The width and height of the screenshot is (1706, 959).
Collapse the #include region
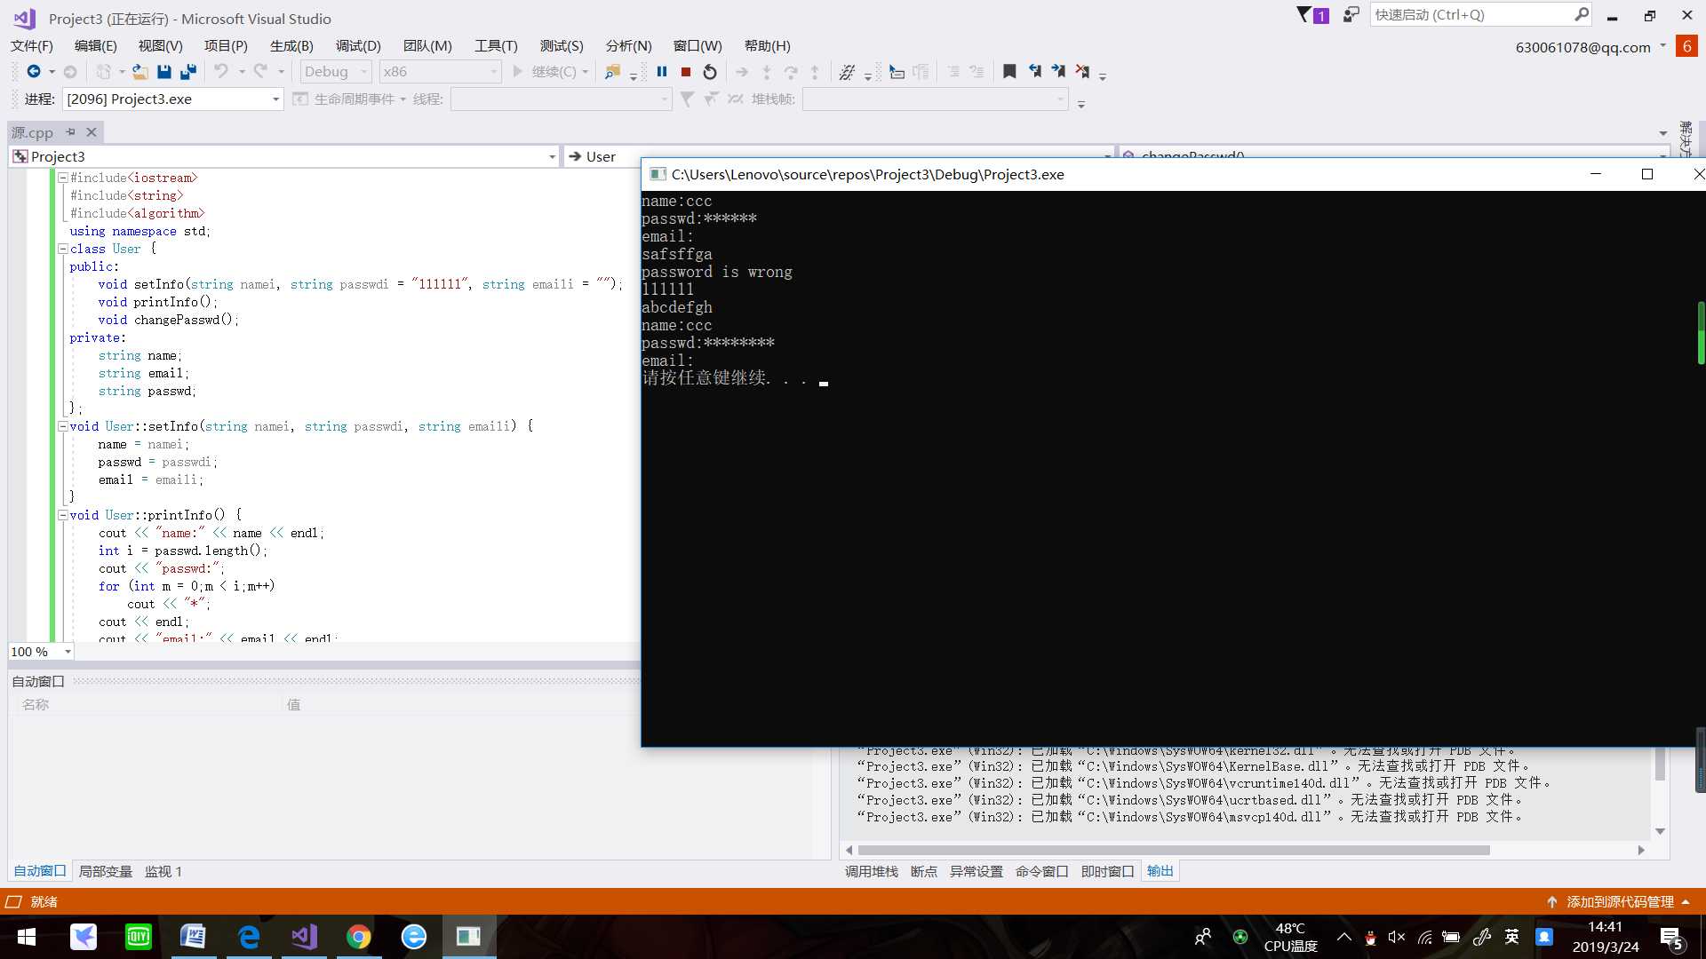(x=63, y=178)
